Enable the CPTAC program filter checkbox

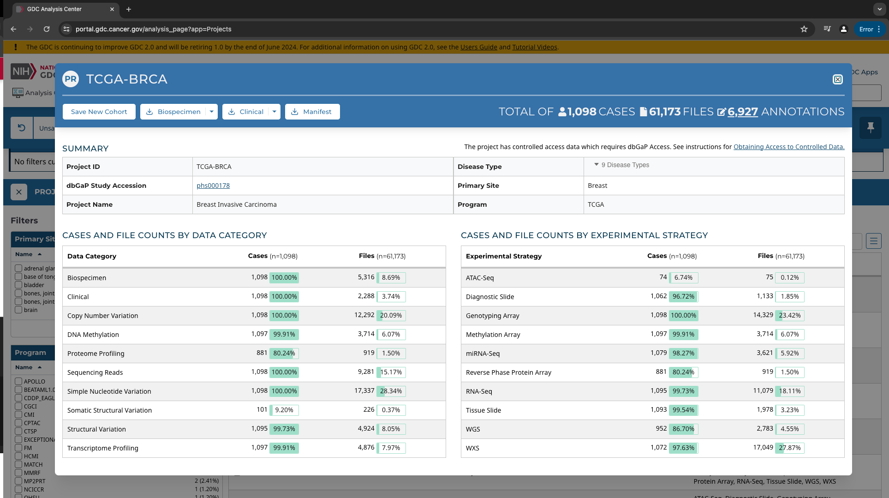(18, 423)
